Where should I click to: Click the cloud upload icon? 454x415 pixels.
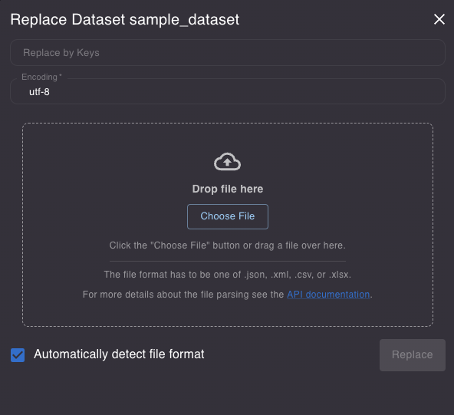(227, 162)
